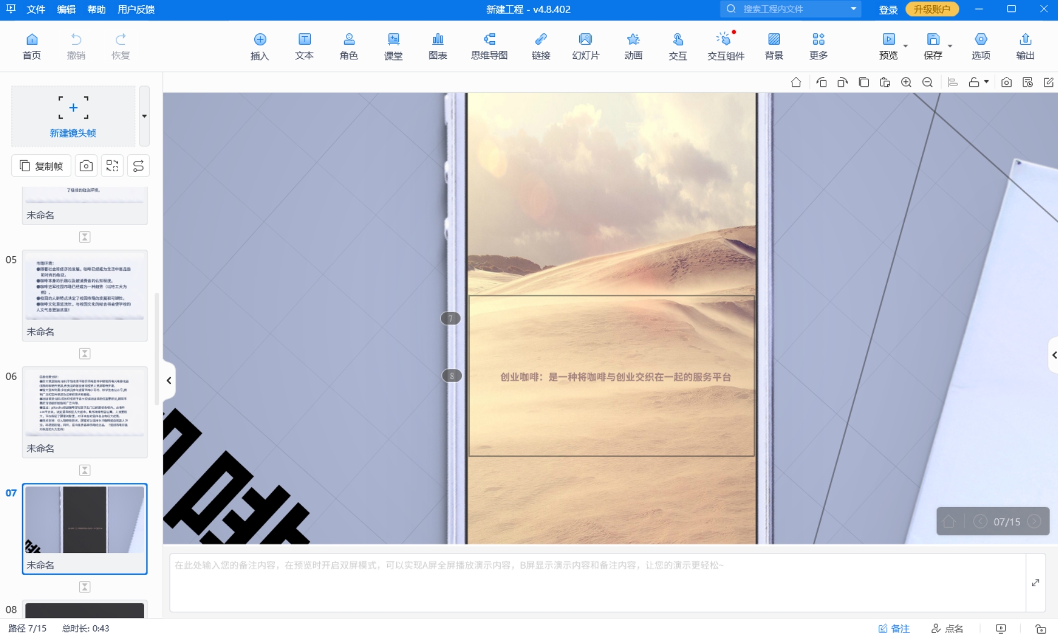The width and height of the screenshot is (1058, 636).
Task: Open the 思维导图 mind map tool
Action: [x=489, y=46]
